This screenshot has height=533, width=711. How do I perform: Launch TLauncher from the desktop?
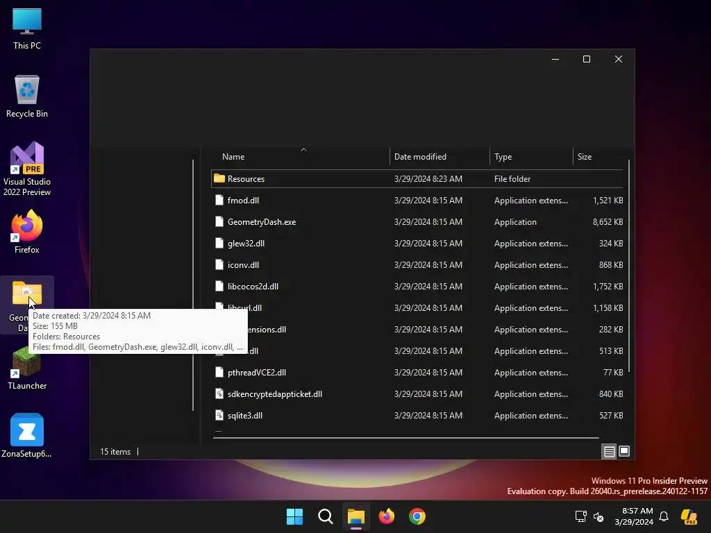tap(27, 368)
